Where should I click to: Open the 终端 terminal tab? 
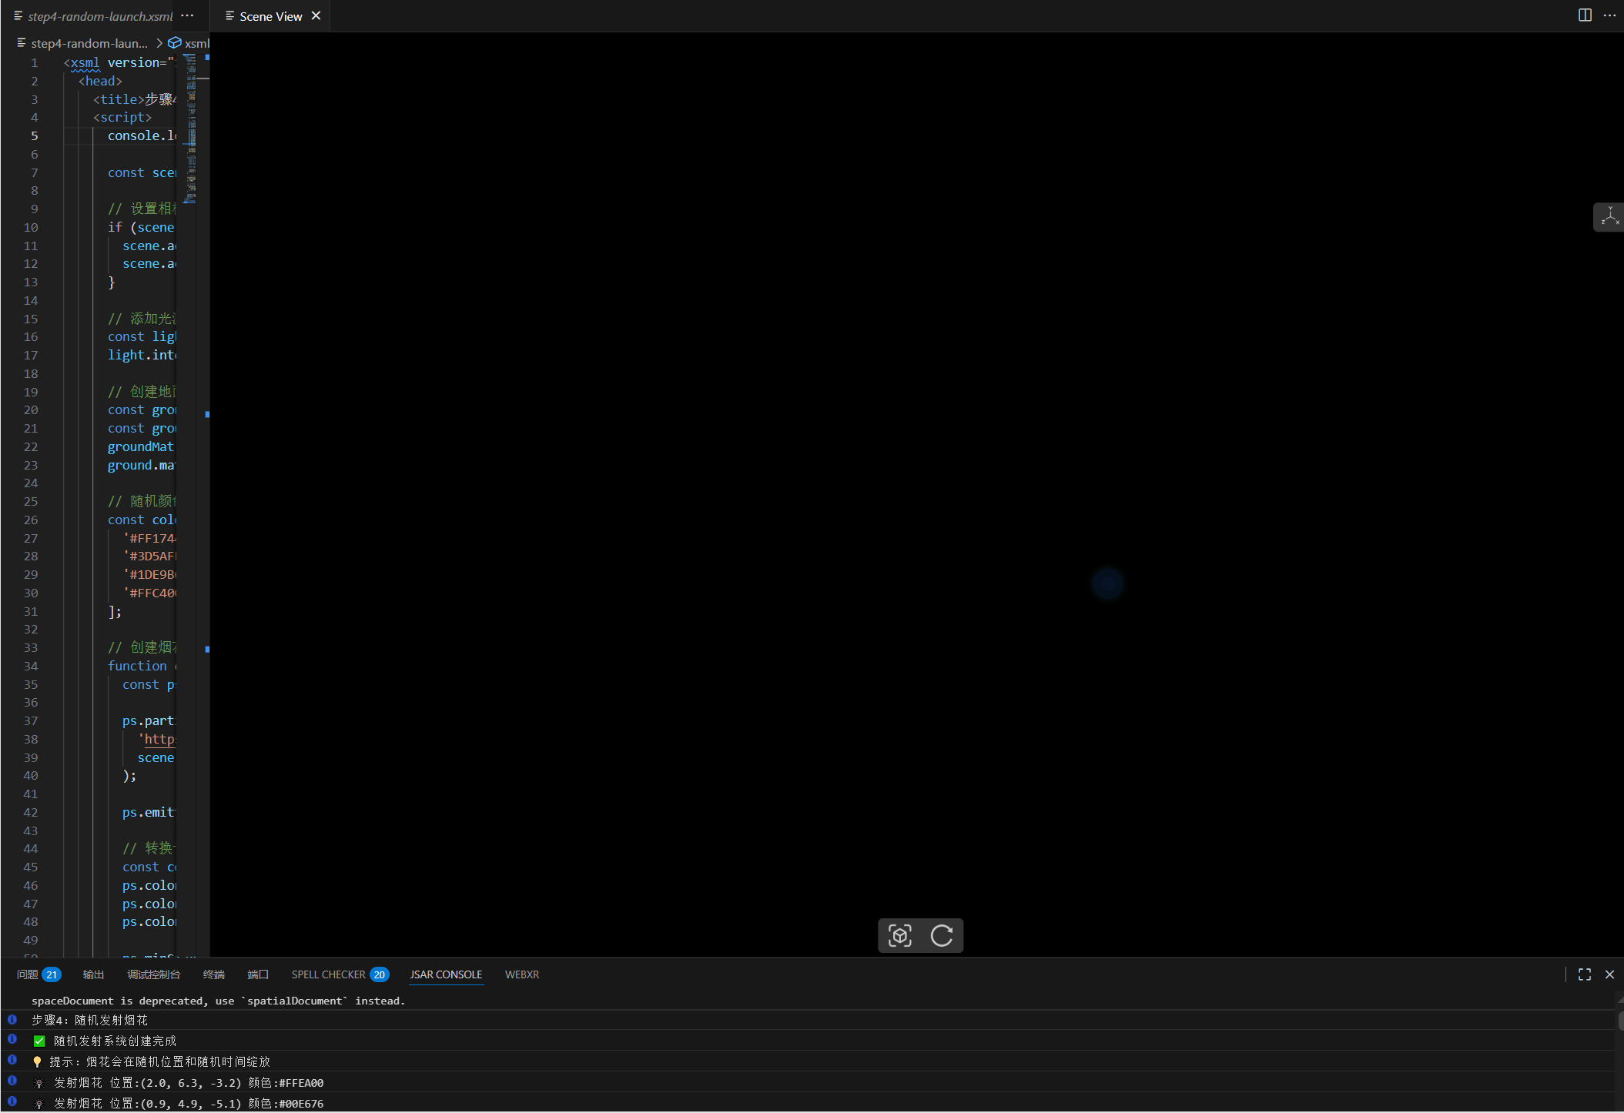(x=213, y=974)
